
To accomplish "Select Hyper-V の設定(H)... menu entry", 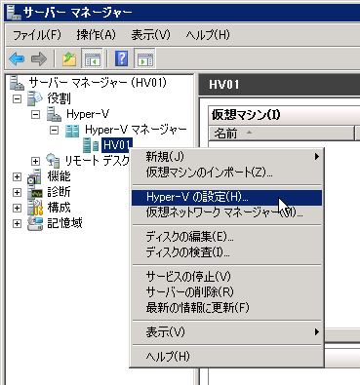I will tap(226, 197).
